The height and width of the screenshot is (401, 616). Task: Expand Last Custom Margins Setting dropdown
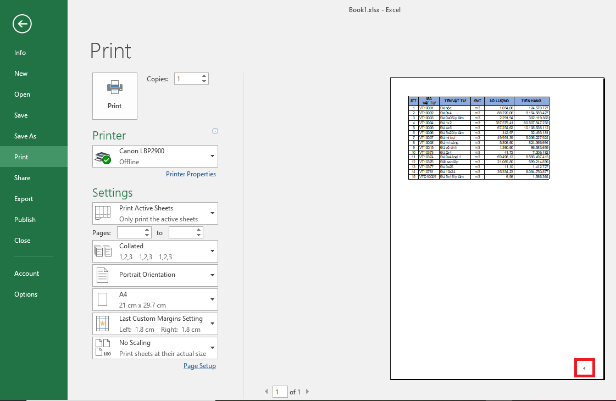(x=212, y=324)
